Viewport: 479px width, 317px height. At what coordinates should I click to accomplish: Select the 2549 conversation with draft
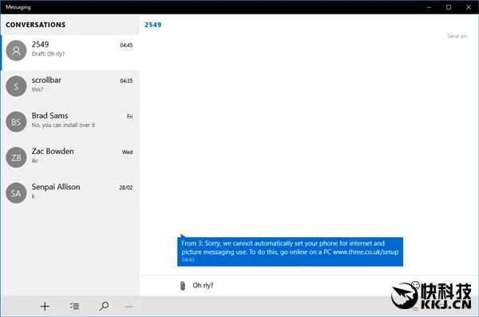tap(70, 53)
